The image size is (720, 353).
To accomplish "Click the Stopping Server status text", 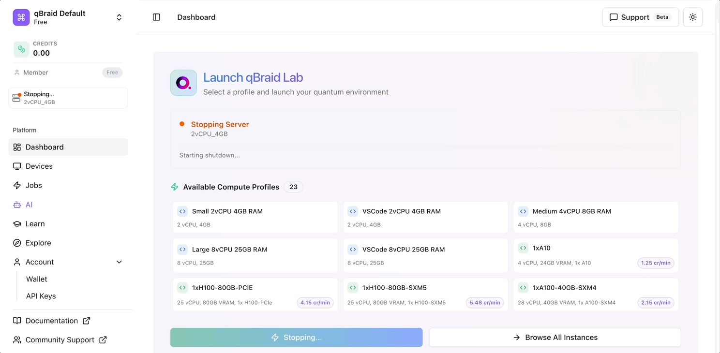I will [x=220, y=124].
